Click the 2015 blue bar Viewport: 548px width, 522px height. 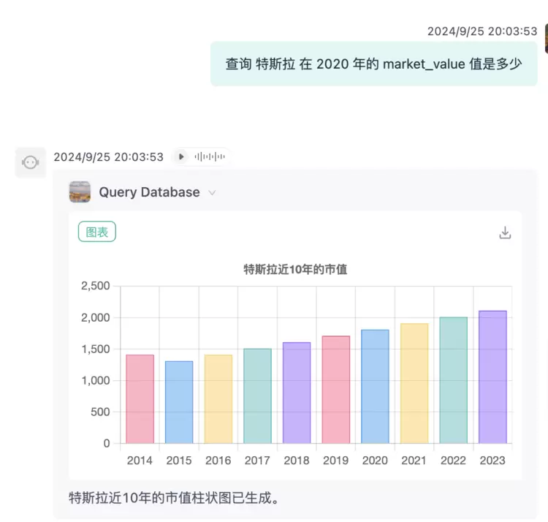click(179, 402)
